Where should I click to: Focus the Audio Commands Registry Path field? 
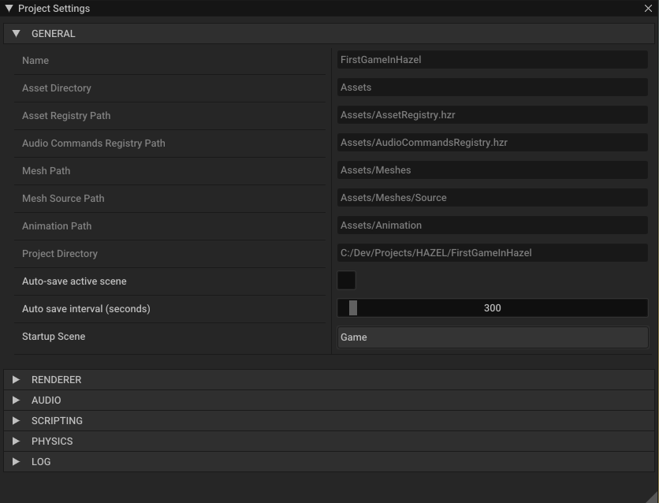point(492,143)
